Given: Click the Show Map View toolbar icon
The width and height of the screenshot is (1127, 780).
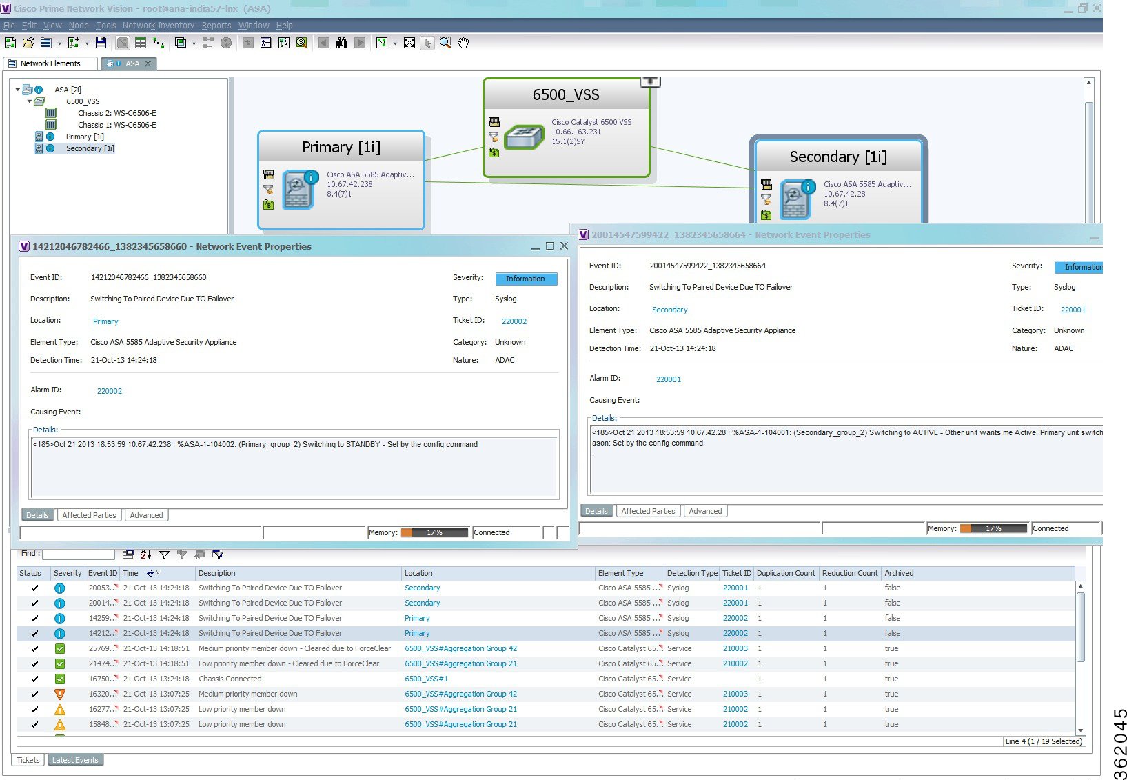Looking at the screenshot, I should (x=123, y=43).
